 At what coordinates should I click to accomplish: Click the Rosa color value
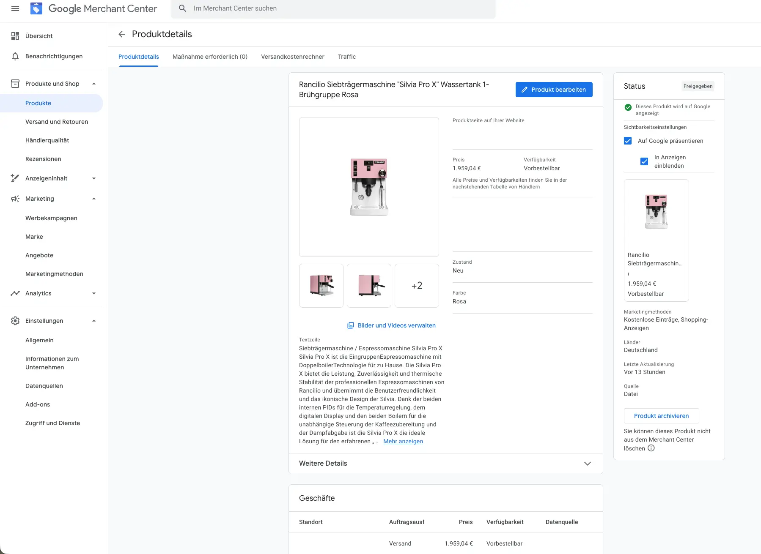tap(459, 301)
